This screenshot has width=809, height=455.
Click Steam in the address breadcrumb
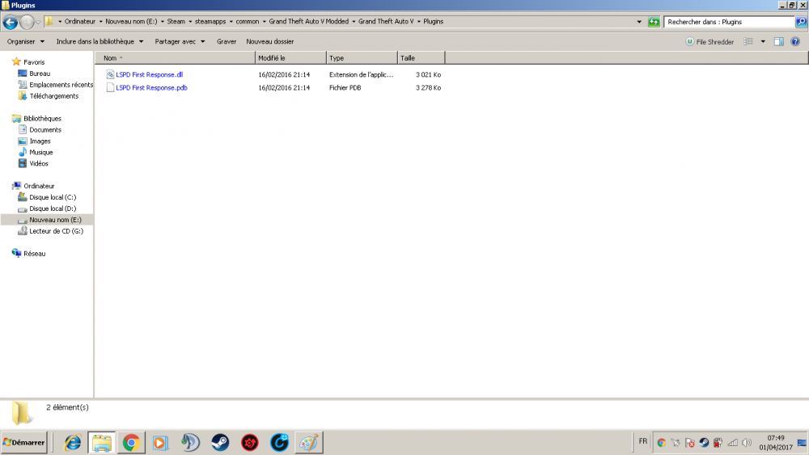click(176, 22)
